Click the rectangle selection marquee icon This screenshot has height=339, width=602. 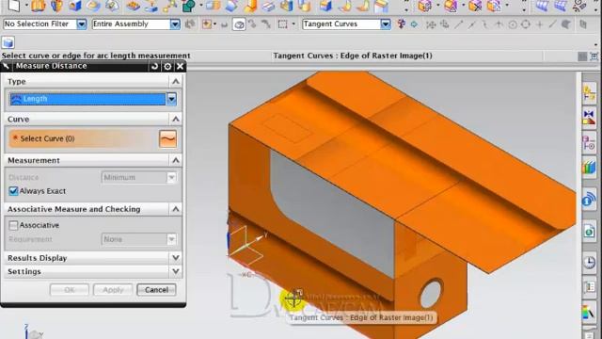[x=282, y=24]
